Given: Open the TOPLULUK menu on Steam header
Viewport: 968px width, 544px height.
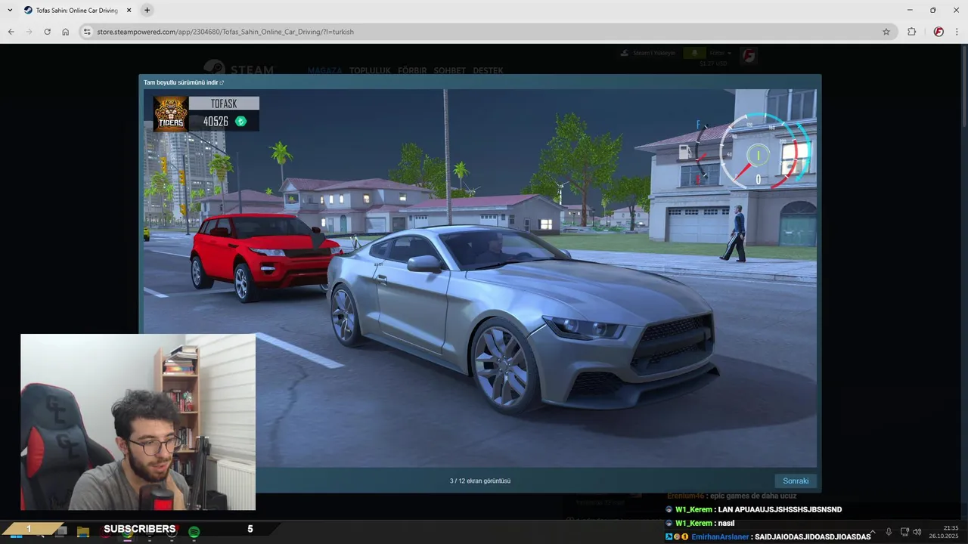Looking at the screenshot, I should (370, 70).
